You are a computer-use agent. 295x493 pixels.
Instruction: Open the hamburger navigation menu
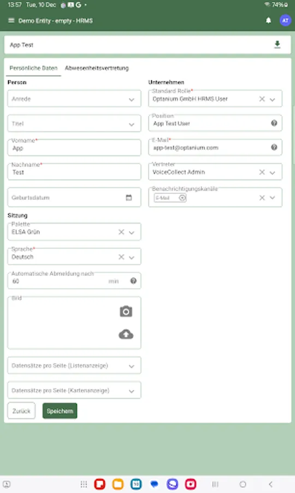[x=11, y=21]
